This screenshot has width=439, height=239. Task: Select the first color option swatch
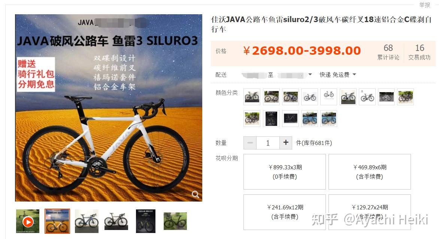coord(252,97)
